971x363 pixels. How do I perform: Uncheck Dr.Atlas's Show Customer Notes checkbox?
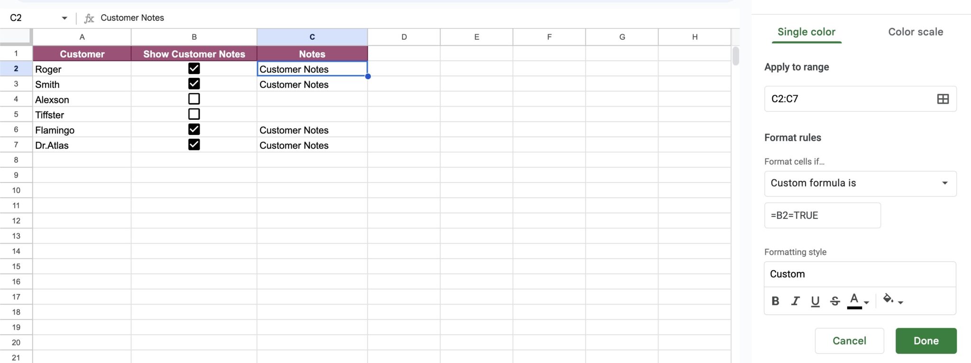pyautogui.click(x=194, y=145)
